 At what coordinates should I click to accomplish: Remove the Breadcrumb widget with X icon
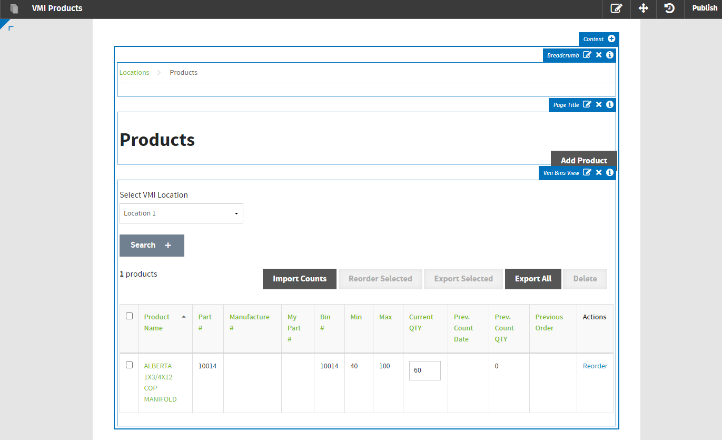[x=599, y=55]
